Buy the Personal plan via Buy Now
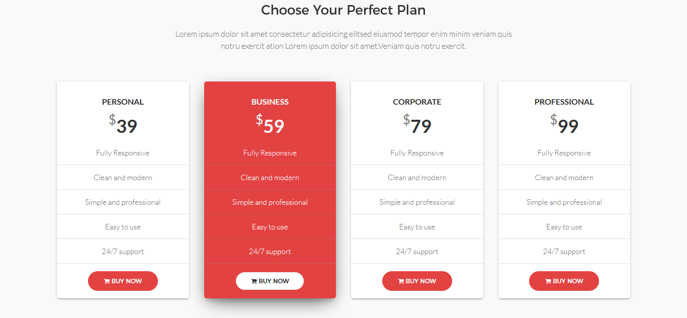The image size is (687, 318). pyautogui.click(x=123, y=281)
